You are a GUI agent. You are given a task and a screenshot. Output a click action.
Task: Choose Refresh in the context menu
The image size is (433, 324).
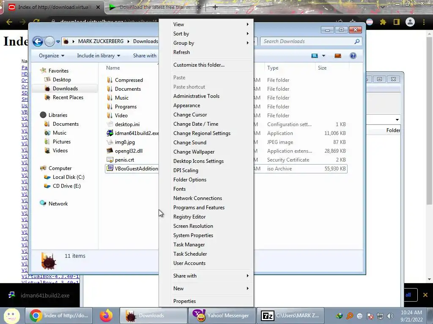(211, 52)
